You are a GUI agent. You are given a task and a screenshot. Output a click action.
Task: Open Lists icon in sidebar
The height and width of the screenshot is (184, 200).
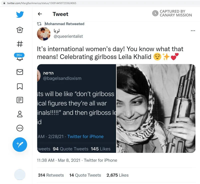coord(20,100)
